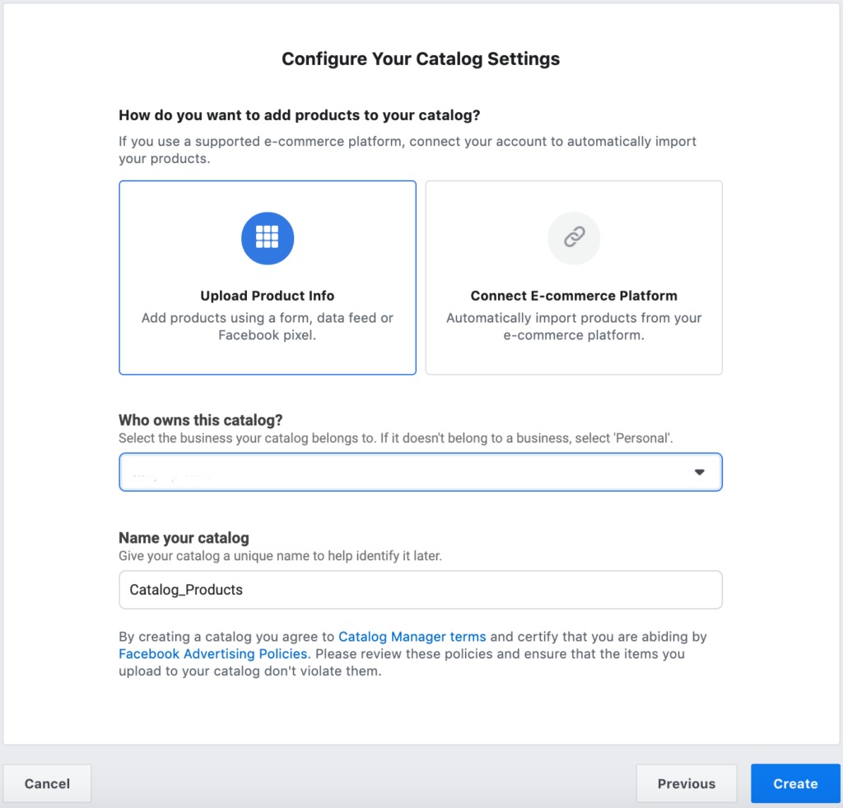Viewport: 843px width, 808px height.
Task: Click the Connect E-commerce Platform title
Action: tap(573, 296)
